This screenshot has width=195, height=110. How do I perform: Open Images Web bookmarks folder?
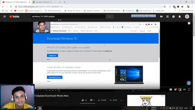pyautogui.click(x=158, y=11)
